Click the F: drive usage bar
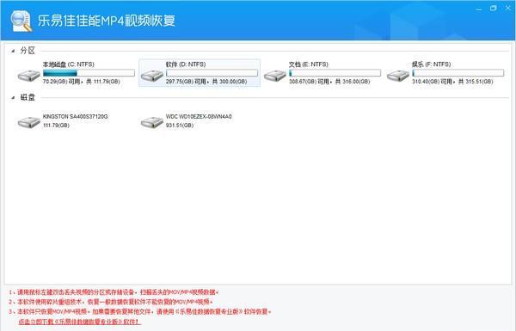Viewport: 516px width, 331px height. 458,73
